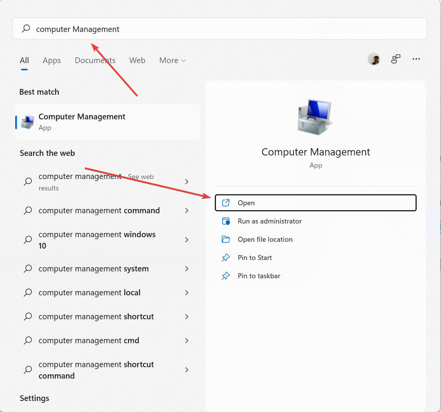
Task: Select the Computer Management best match result
Action: (x=108, y=122)
